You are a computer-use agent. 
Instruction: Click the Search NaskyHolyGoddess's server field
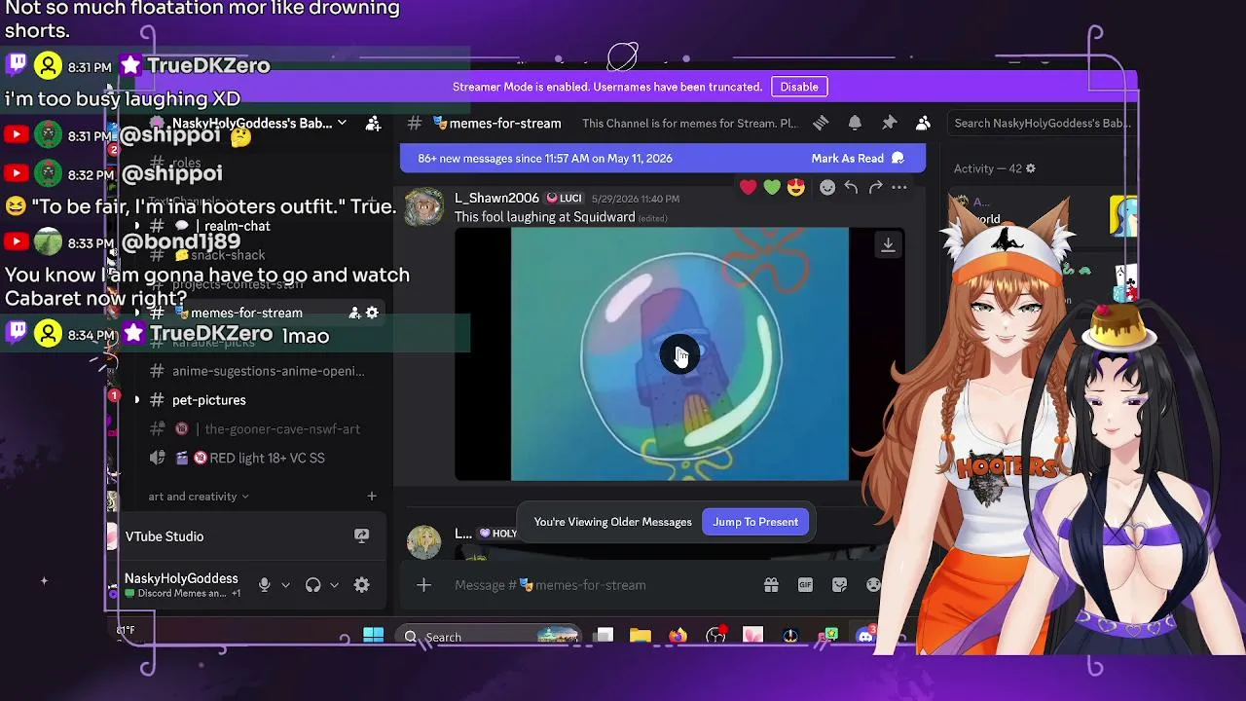[1042, 124]
